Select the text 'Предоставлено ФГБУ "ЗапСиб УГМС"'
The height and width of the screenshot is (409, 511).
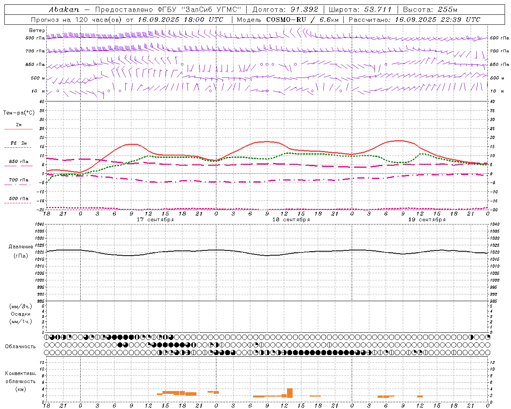click(x=168, y=10)
